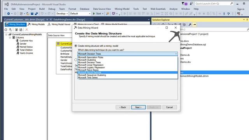Viewport: 249px width, 140px height.
Task: Choose Microsoft Time Series from the list
Action: [128, 78]
